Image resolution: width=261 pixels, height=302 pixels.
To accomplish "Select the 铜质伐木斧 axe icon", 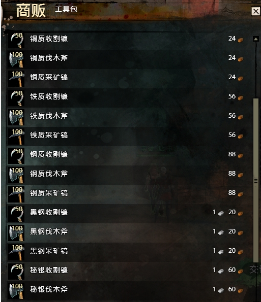I will pyautogui.click(x=16, y=59).
